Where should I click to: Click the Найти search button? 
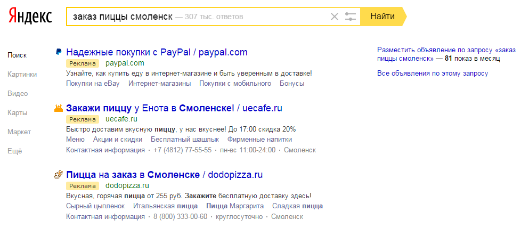coord(382,17)
